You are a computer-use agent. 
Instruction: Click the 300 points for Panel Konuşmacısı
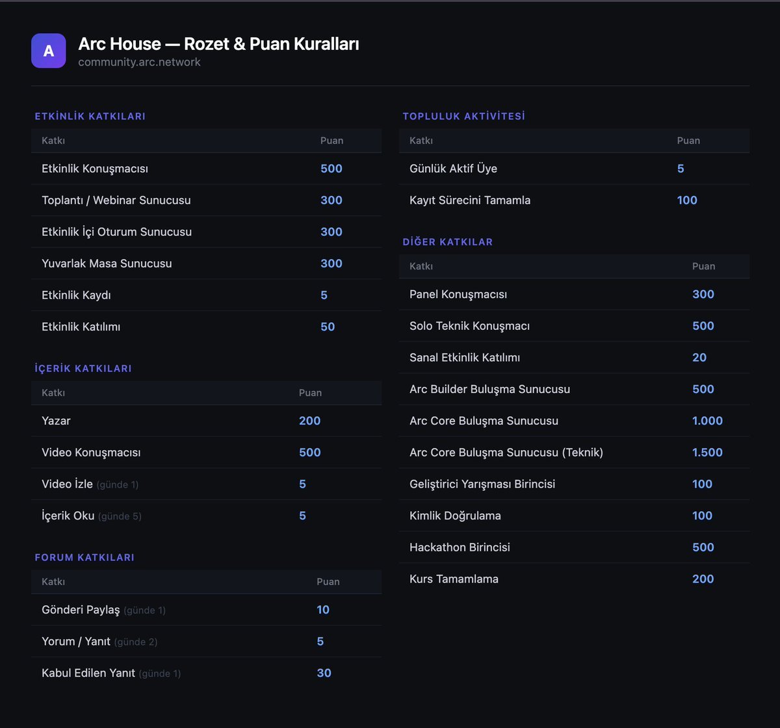pos(703,294)
